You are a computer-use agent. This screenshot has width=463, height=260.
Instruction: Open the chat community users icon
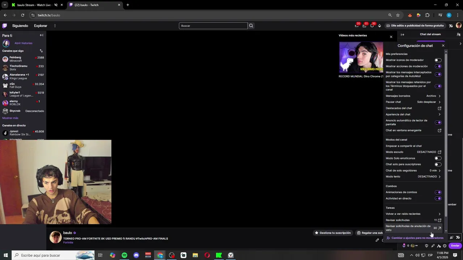[459, 35]
